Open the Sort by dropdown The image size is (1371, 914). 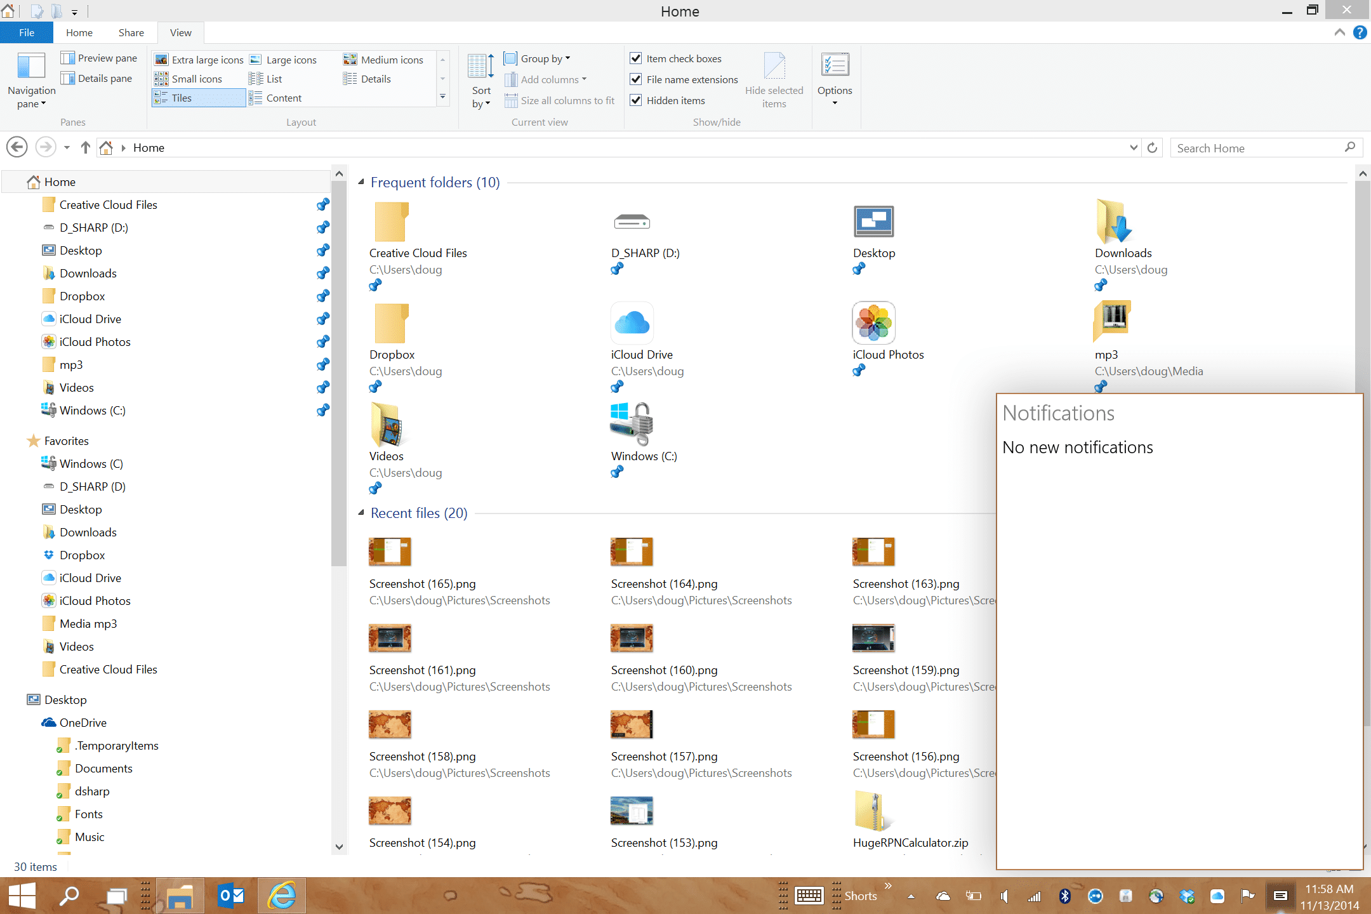[x=481, y=81]
